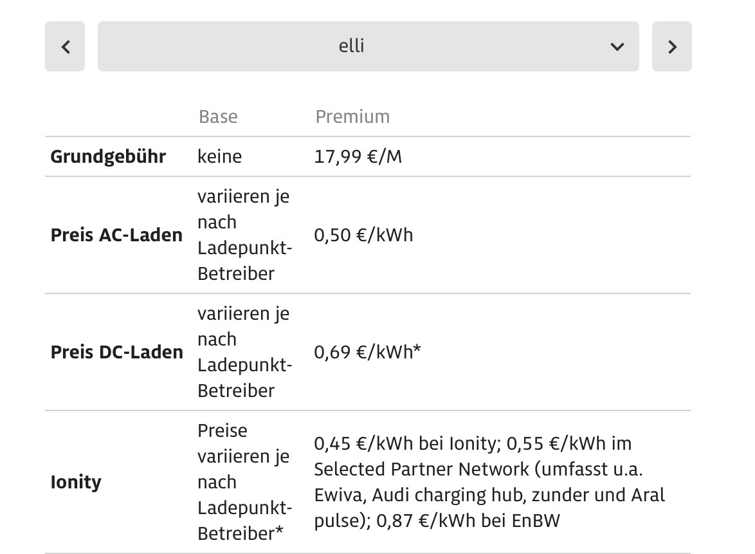Click the 17,99 €/M Premium fee

click(358, 156)
